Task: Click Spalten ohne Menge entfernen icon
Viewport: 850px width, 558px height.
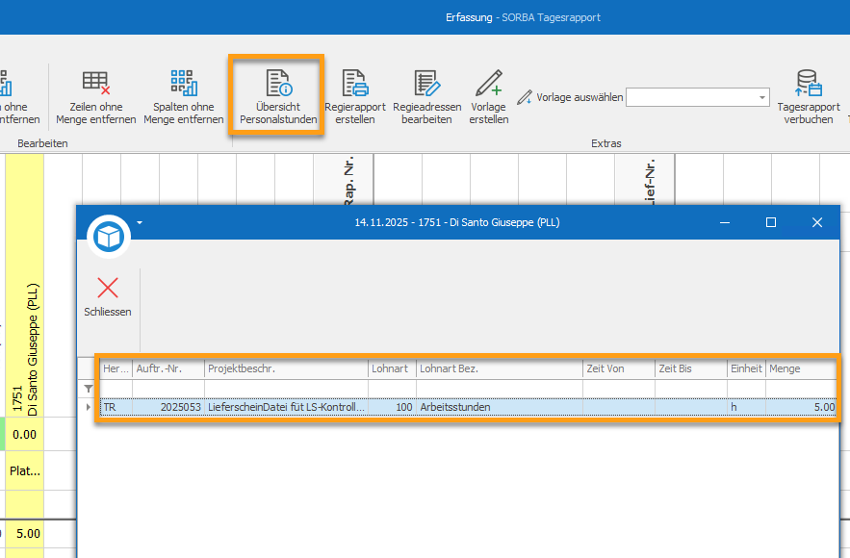Action: [x=184, y=83]
